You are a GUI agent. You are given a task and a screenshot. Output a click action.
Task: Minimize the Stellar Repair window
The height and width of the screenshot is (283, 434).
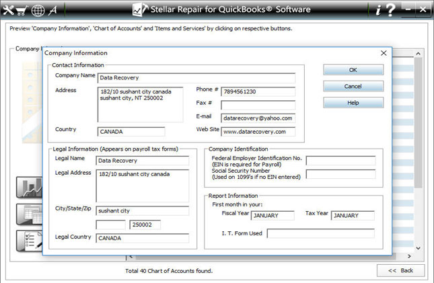[x=408, y=9]
